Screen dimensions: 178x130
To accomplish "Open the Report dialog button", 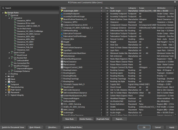I will pos(119,119).
